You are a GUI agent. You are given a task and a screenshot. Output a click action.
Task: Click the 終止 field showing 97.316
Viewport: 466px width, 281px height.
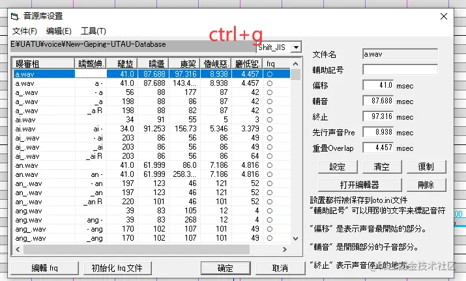click(378, 116)
